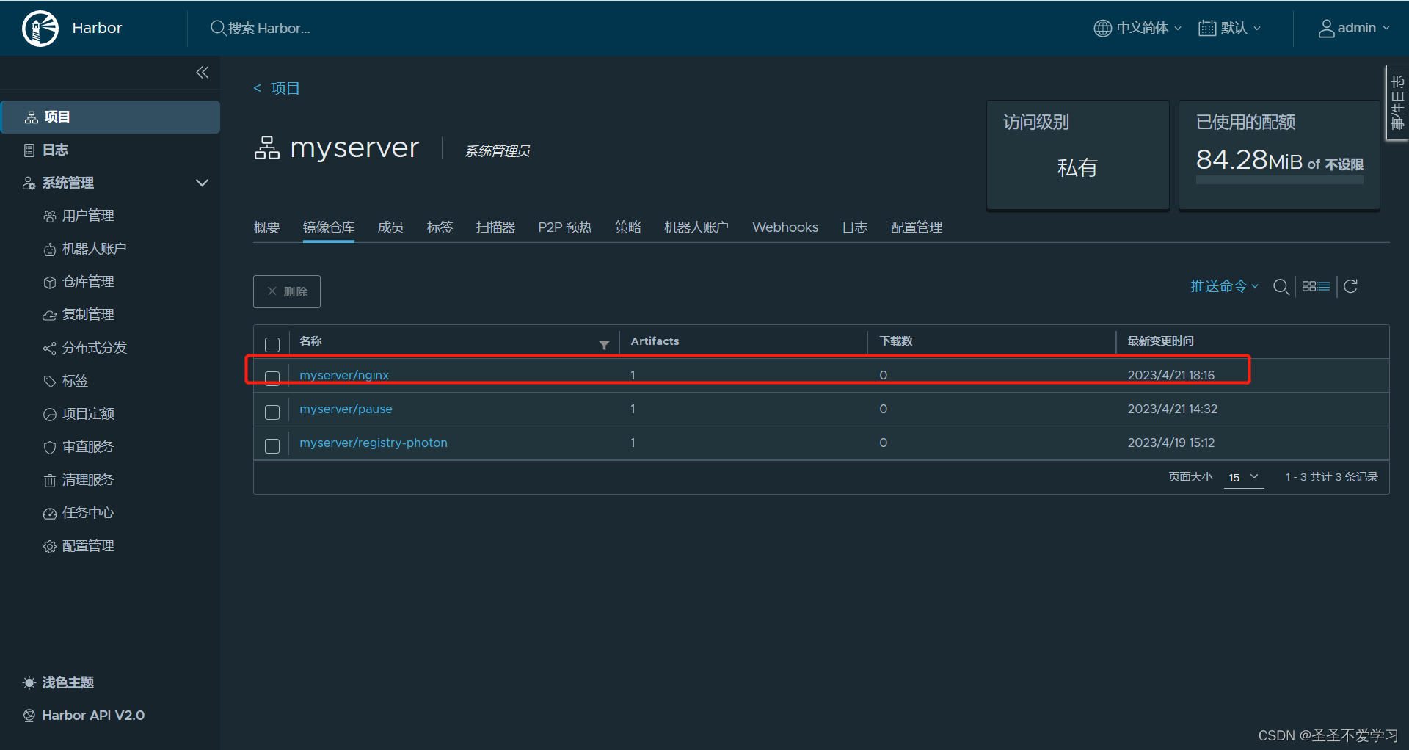Open the 默认 date format dropdown

[1230, 28]
